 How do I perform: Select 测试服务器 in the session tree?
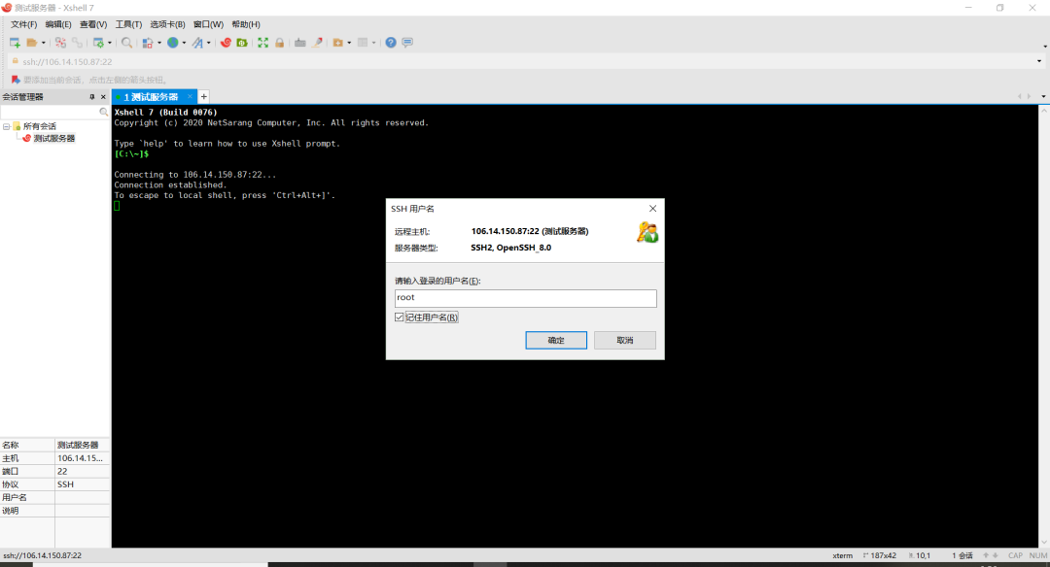point(54,139)
